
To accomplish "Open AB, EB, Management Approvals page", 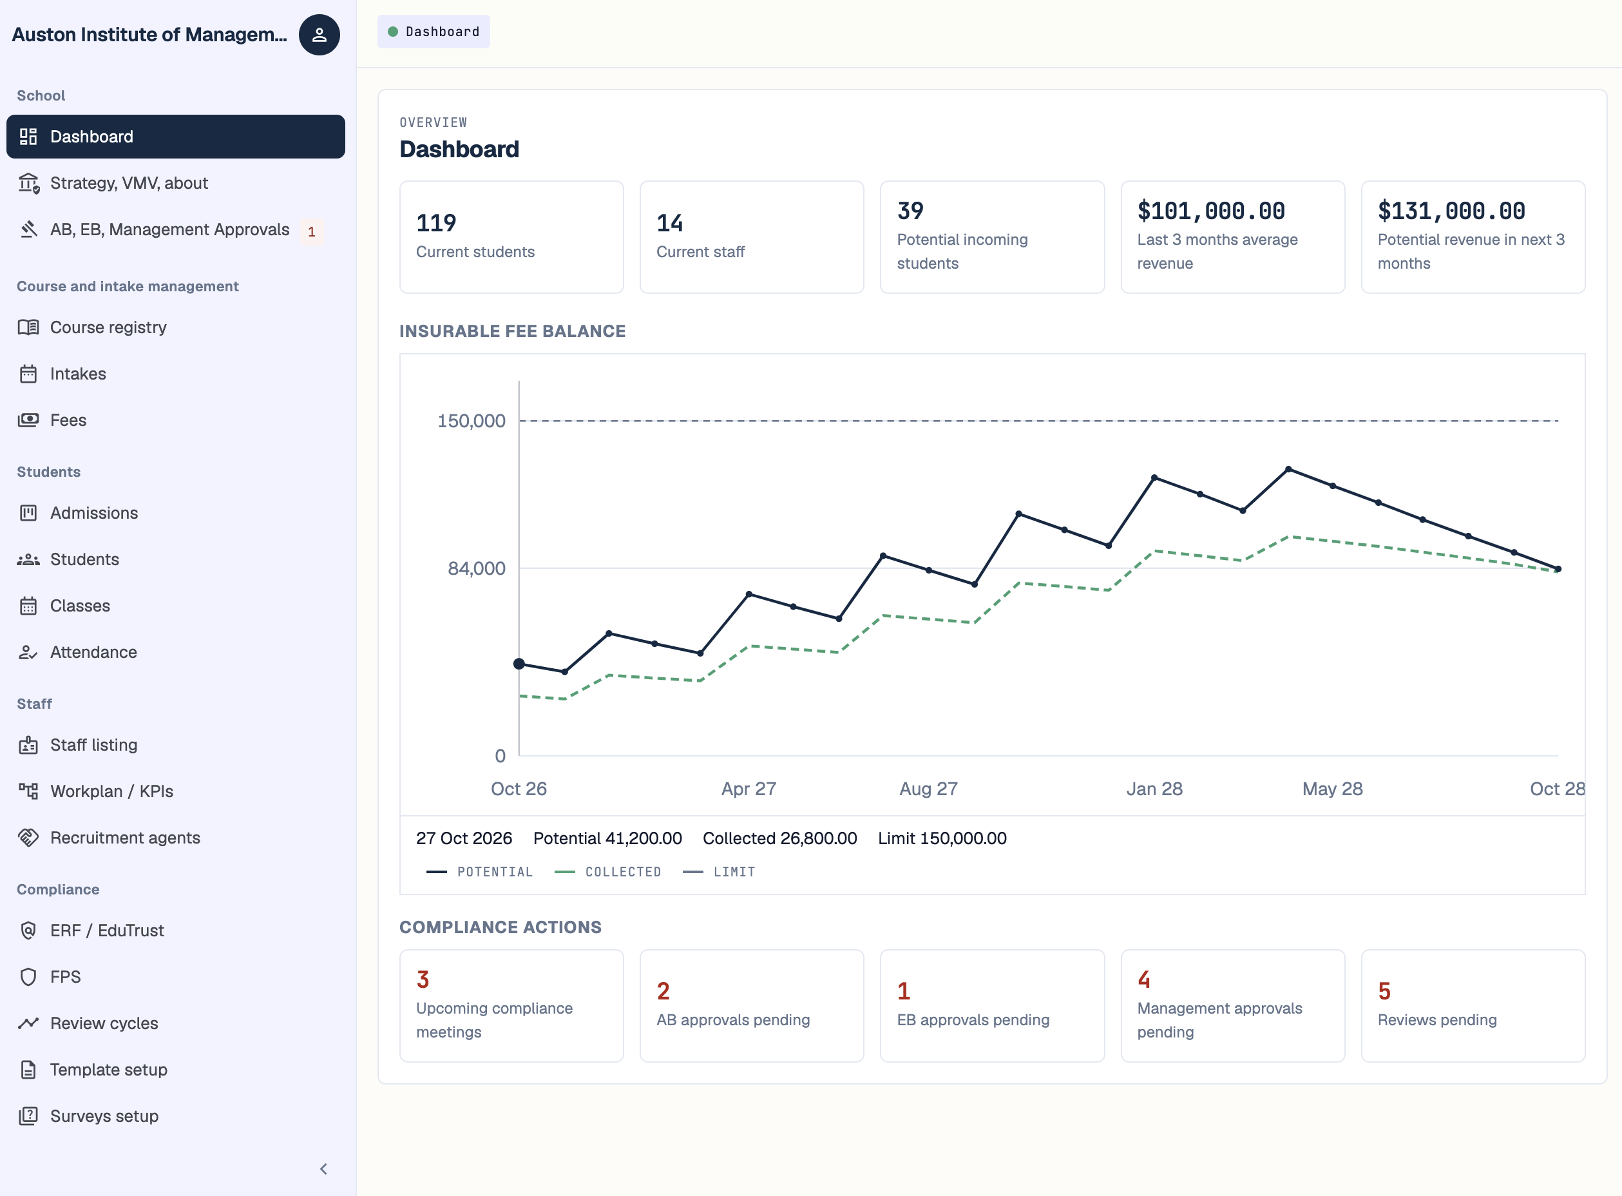I will 176,229.
